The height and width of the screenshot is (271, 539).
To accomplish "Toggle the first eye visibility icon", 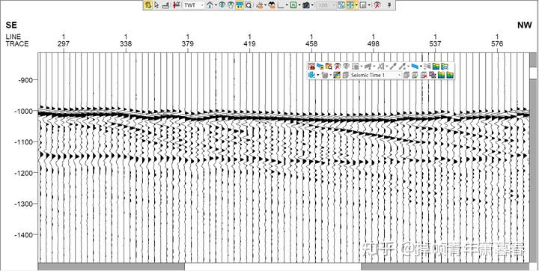I will point(222,5).
